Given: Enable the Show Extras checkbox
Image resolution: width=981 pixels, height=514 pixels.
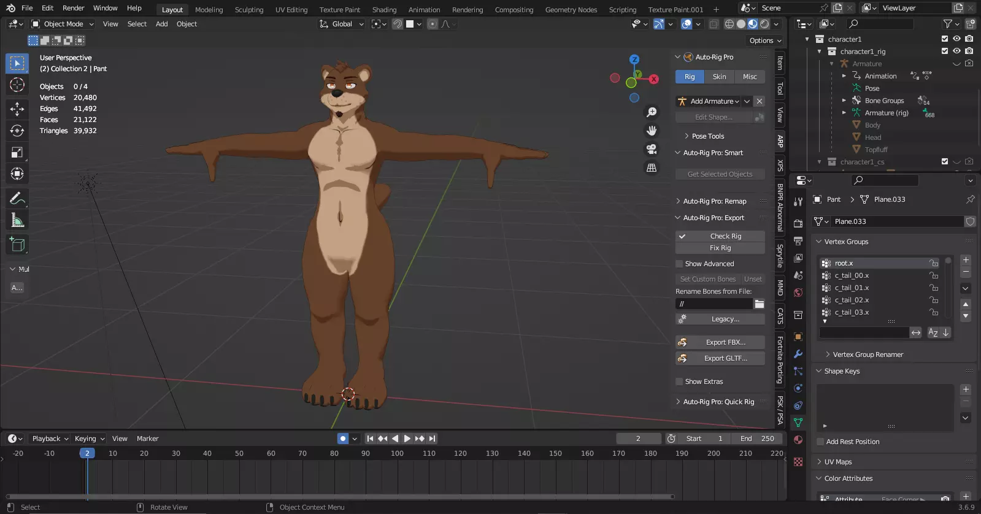Looking at the screenshot, I should 679,382.
